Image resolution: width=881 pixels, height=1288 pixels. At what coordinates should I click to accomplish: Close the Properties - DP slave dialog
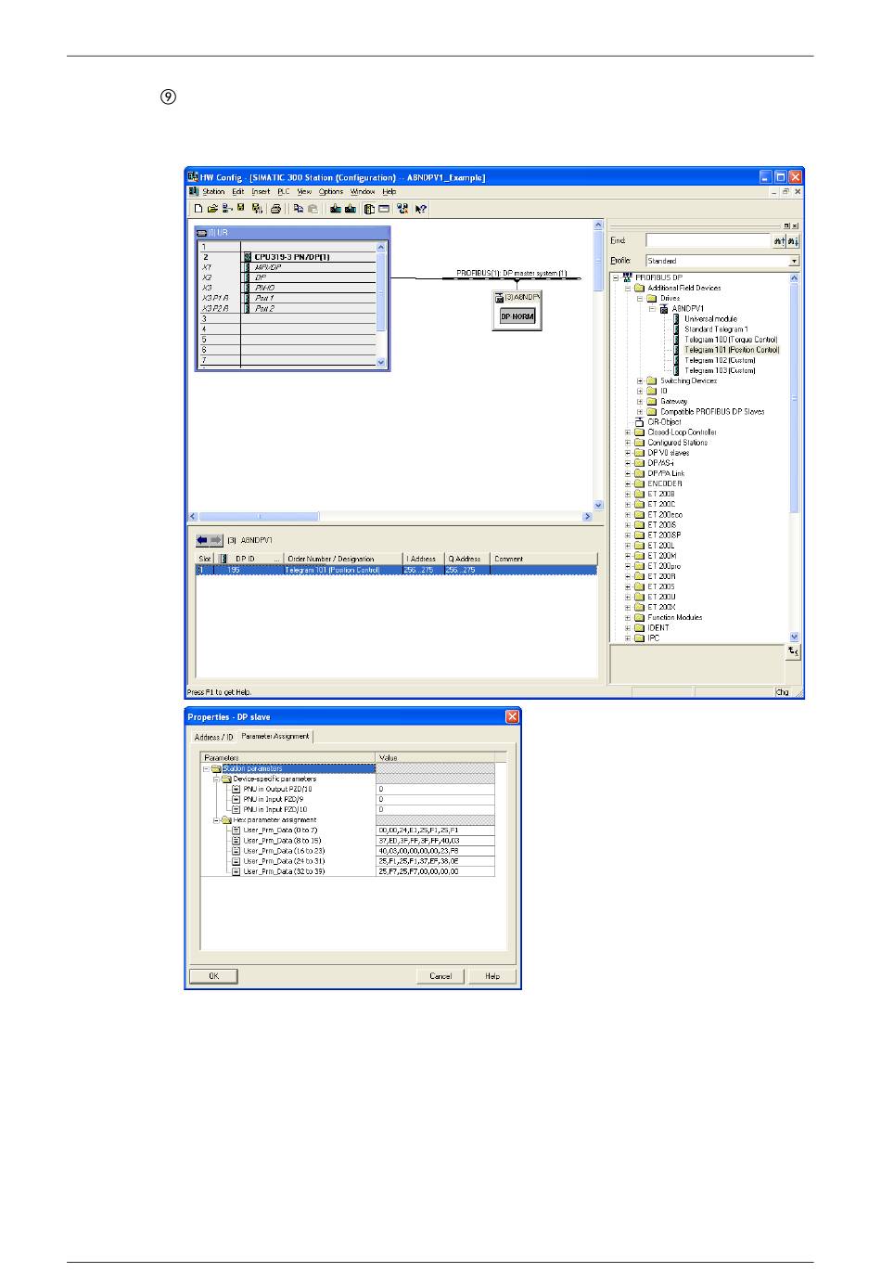[x=512, y=716]
